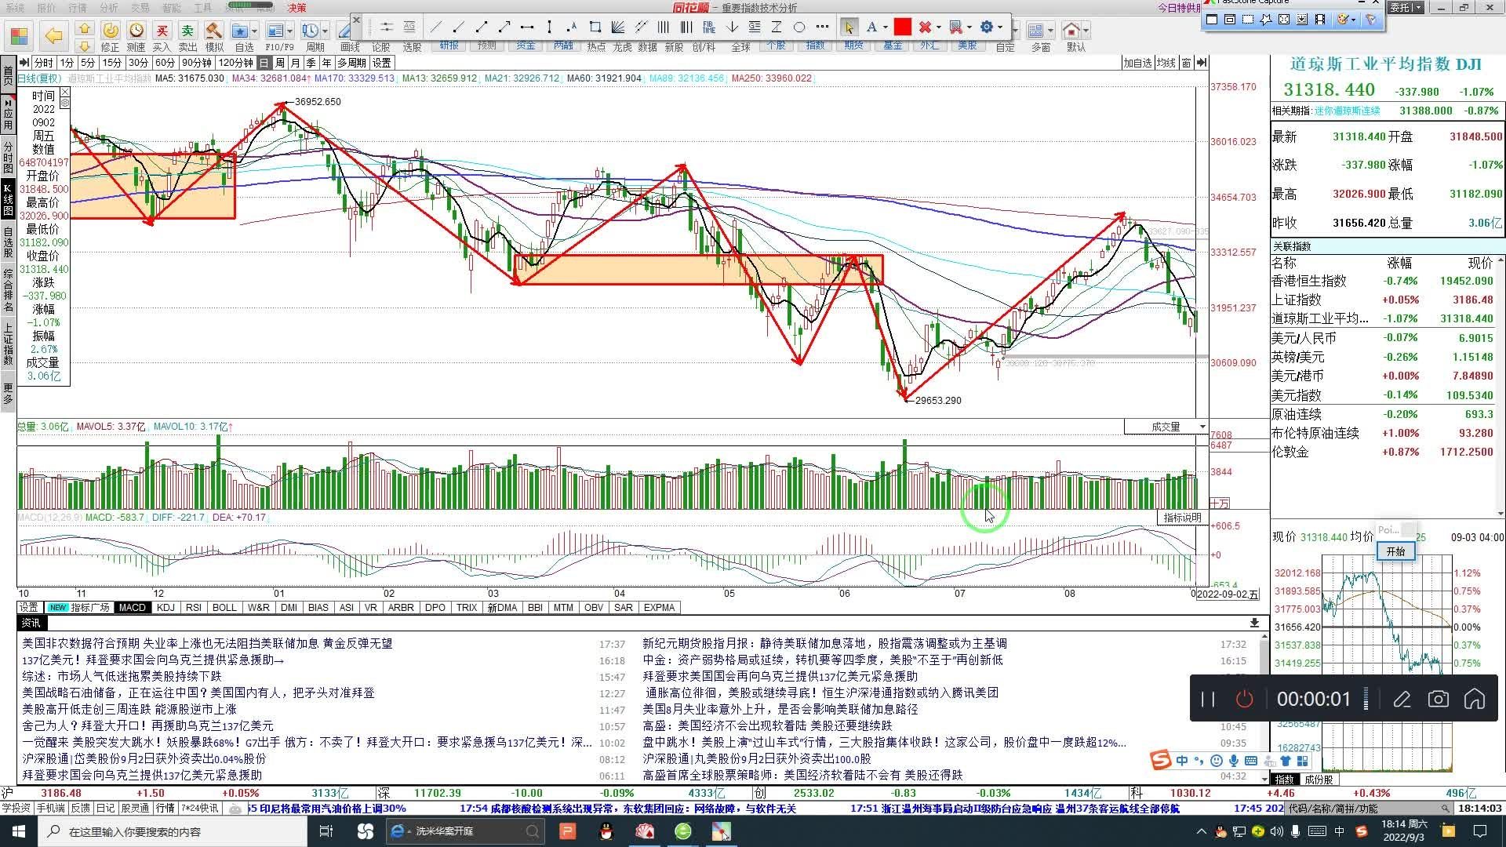The width and height of the screenshot is (1506, 847).
Task: Switch chart period to 30分
Action: point(138,63)
